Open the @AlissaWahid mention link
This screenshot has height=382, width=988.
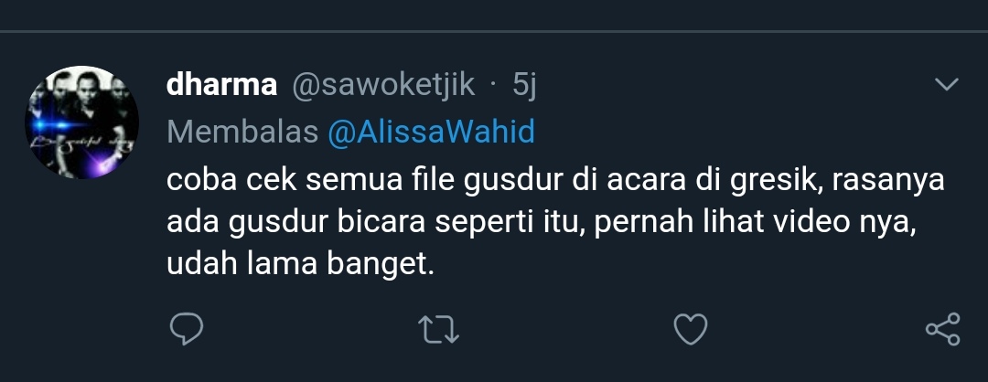coord(431,132)
